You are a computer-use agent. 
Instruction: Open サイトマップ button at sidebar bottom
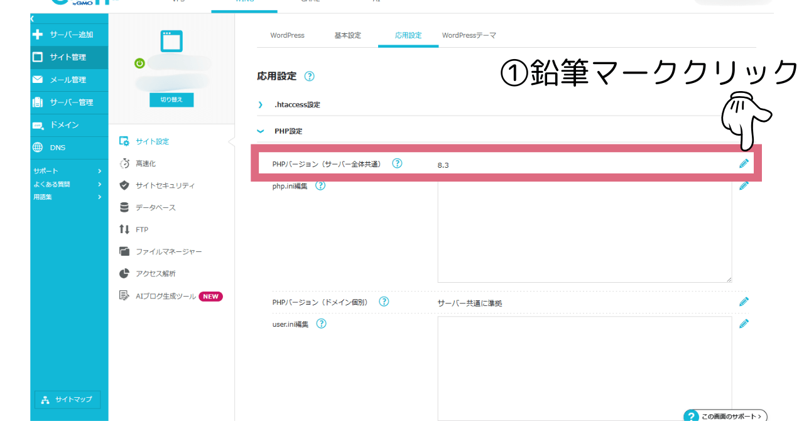click(67, 400)
